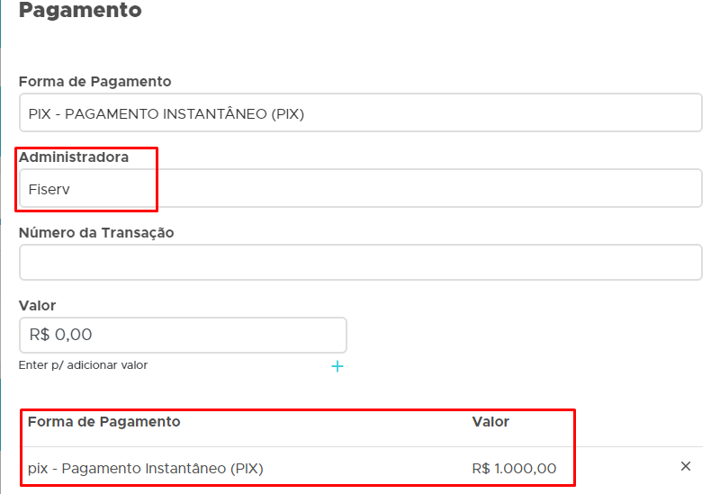
Task: Remove the PIX payment row with X
Action: (x=686, y=466)
